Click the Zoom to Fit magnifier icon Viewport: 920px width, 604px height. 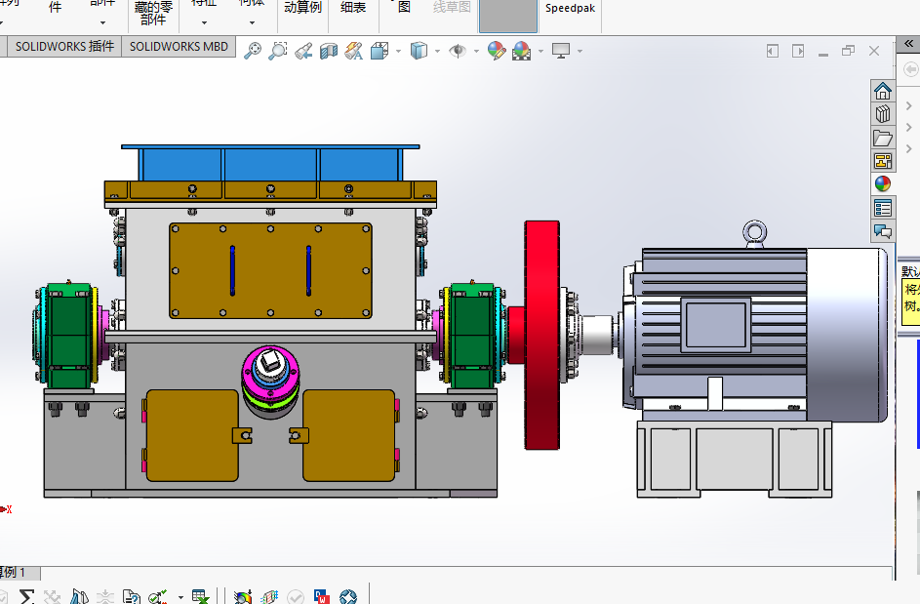click(253, 51)
